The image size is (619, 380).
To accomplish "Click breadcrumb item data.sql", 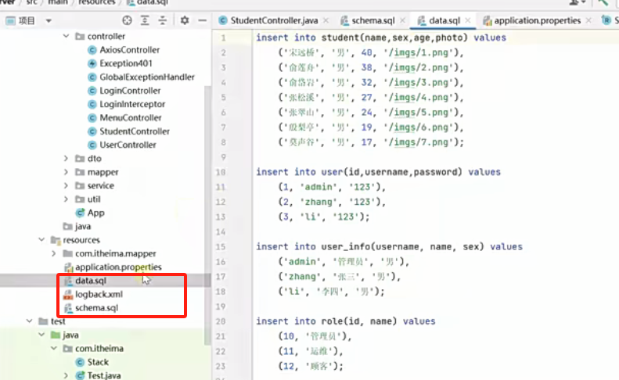I will [x=153, y=2].
